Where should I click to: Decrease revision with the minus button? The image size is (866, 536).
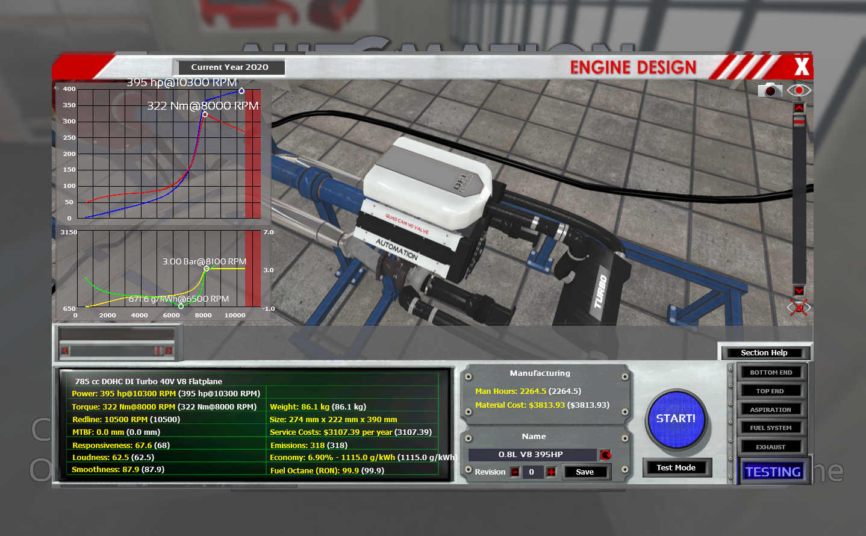515,472
